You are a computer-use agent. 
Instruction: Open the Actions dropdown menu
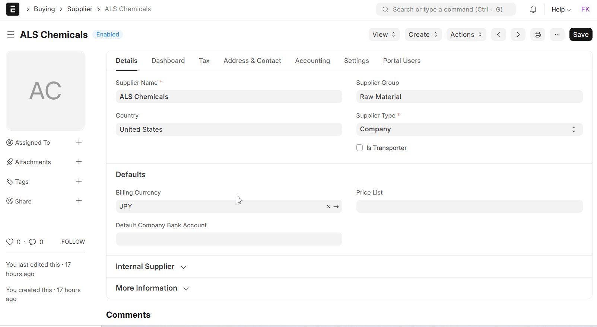[x=466, y=35]
